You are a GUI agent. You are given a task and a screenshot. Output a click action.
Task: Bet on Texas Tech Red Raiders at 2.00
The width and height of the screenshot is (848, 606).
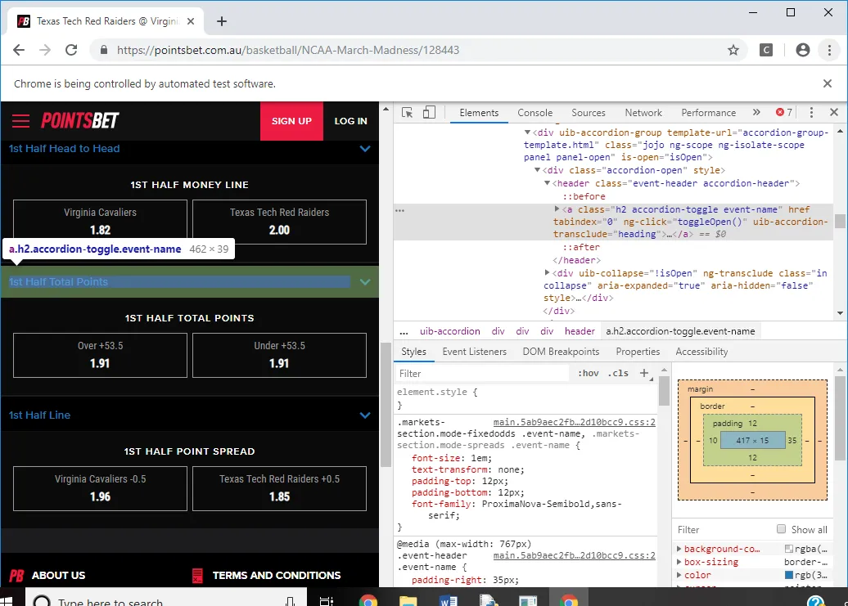coord(279,222)
